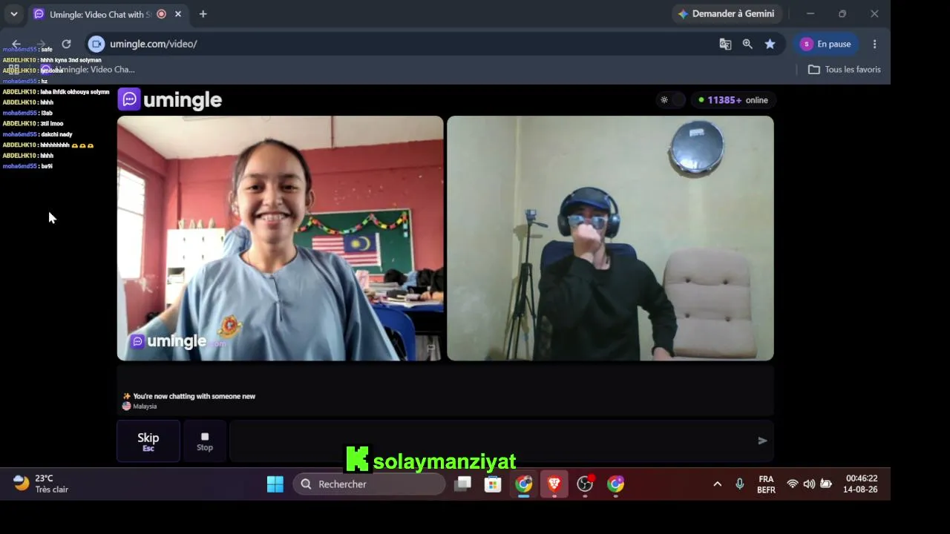Screen dimensions: 950x534
Task: Open the Windows Start menu
Action: 275,484
